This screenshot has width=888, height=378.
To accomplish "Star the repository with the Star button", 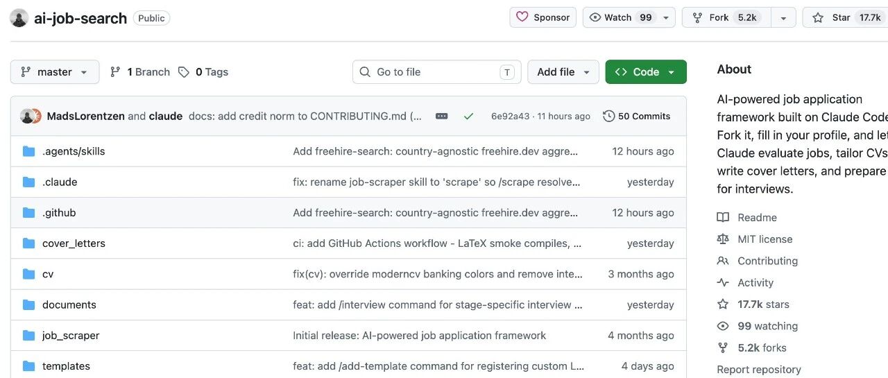I will coord(845,17).
